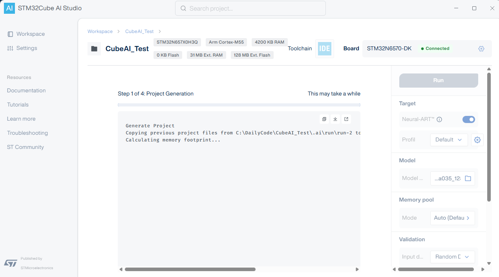Maximize the STM32Cube AI Studio window
Viewport: 499px width, 277px height.
click(x=474, y=8)
